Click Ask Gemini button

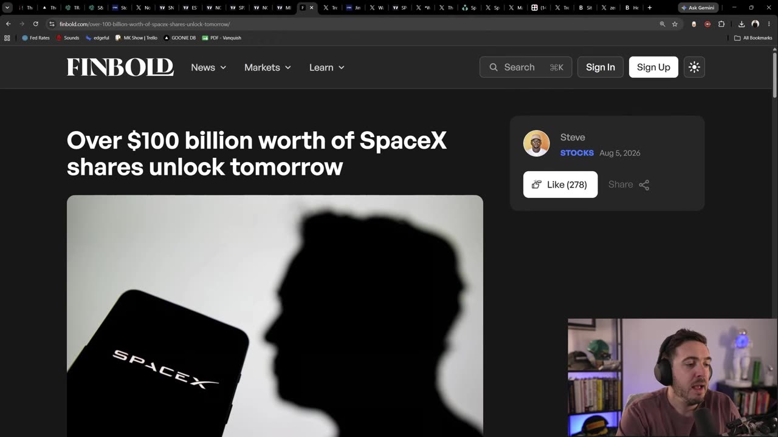pyautogui.click(x=698, y=7)
